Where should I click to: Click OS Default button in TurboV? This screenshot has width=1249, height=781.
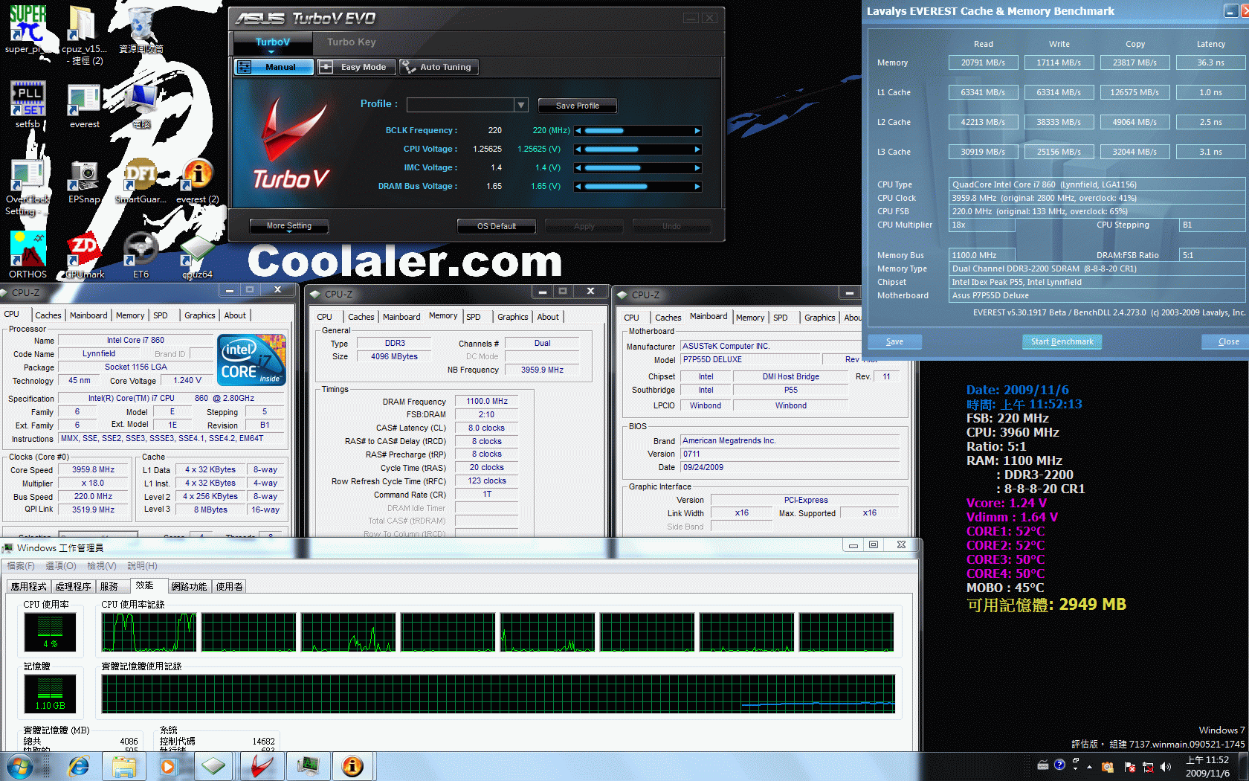pos(496,226)
